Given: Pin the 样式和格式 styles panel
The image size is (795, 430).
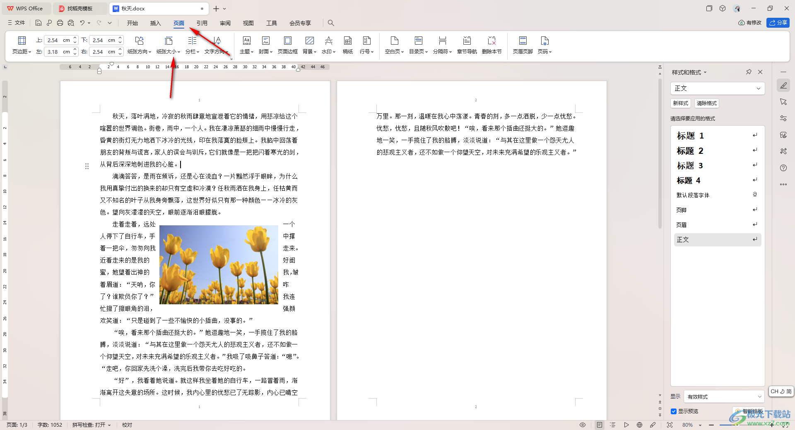Looking at the screenshot, I should 749,72.
